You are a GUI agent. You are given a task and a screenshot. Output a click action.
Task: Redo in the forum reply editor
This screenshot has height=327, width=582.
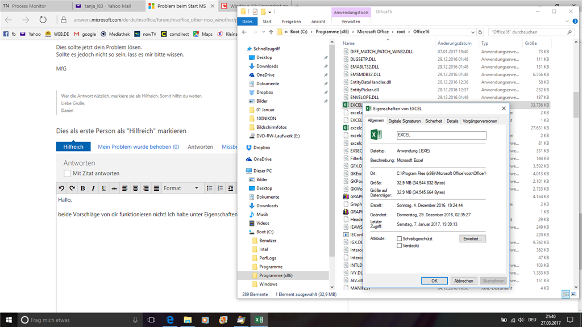tap(72, 188)
